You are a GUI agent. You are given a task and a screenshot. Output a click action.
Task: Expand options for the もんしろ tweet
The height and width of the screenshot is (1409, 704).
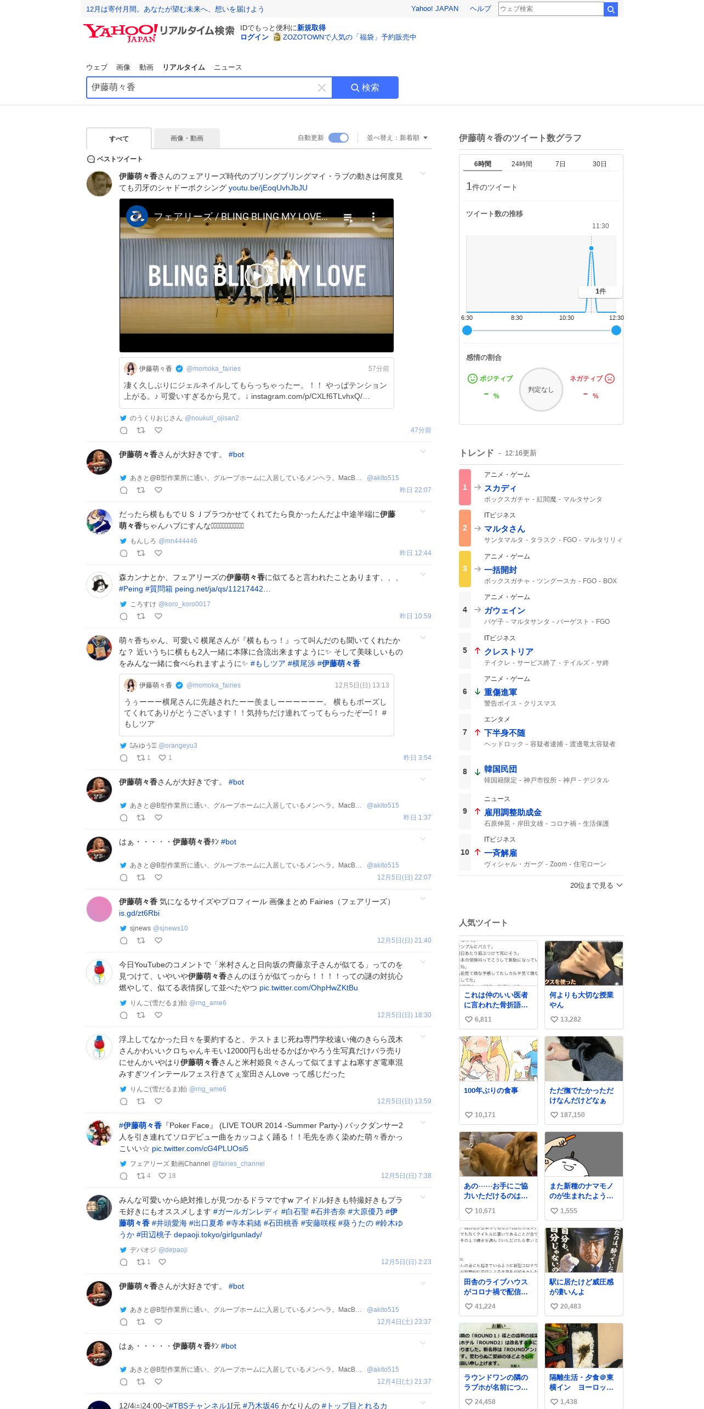point(423,512)
